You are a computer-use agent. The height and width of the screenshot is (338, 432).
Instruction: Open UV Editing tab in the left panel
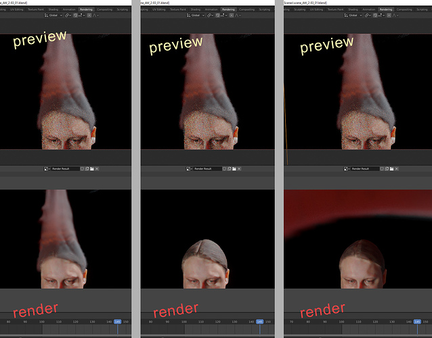tap(17, 9)
